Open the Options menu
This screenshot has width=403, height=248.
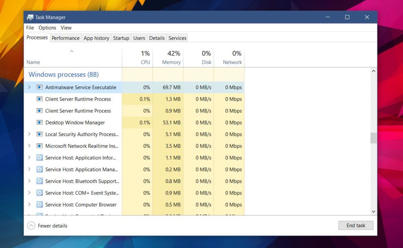47,28
